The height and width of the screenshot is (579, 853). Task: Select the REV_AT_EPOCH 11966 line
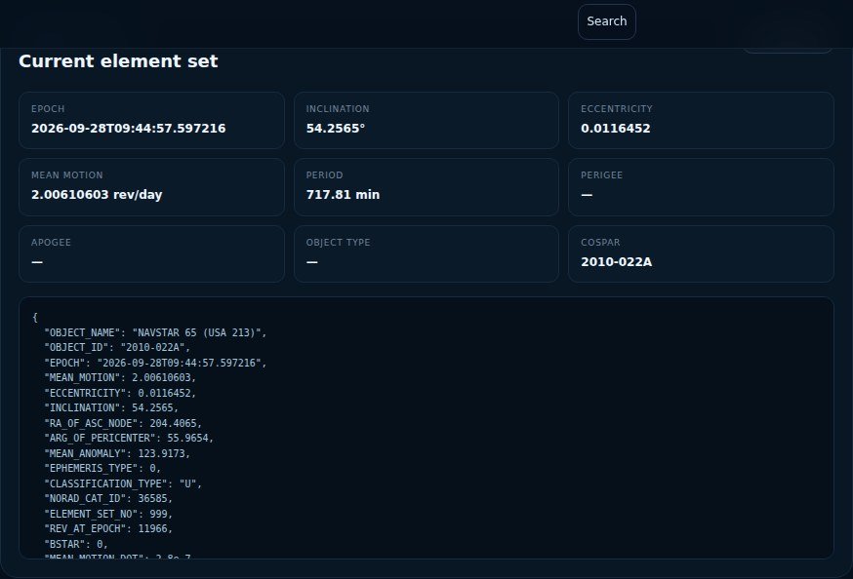click(x=108, y=528)
